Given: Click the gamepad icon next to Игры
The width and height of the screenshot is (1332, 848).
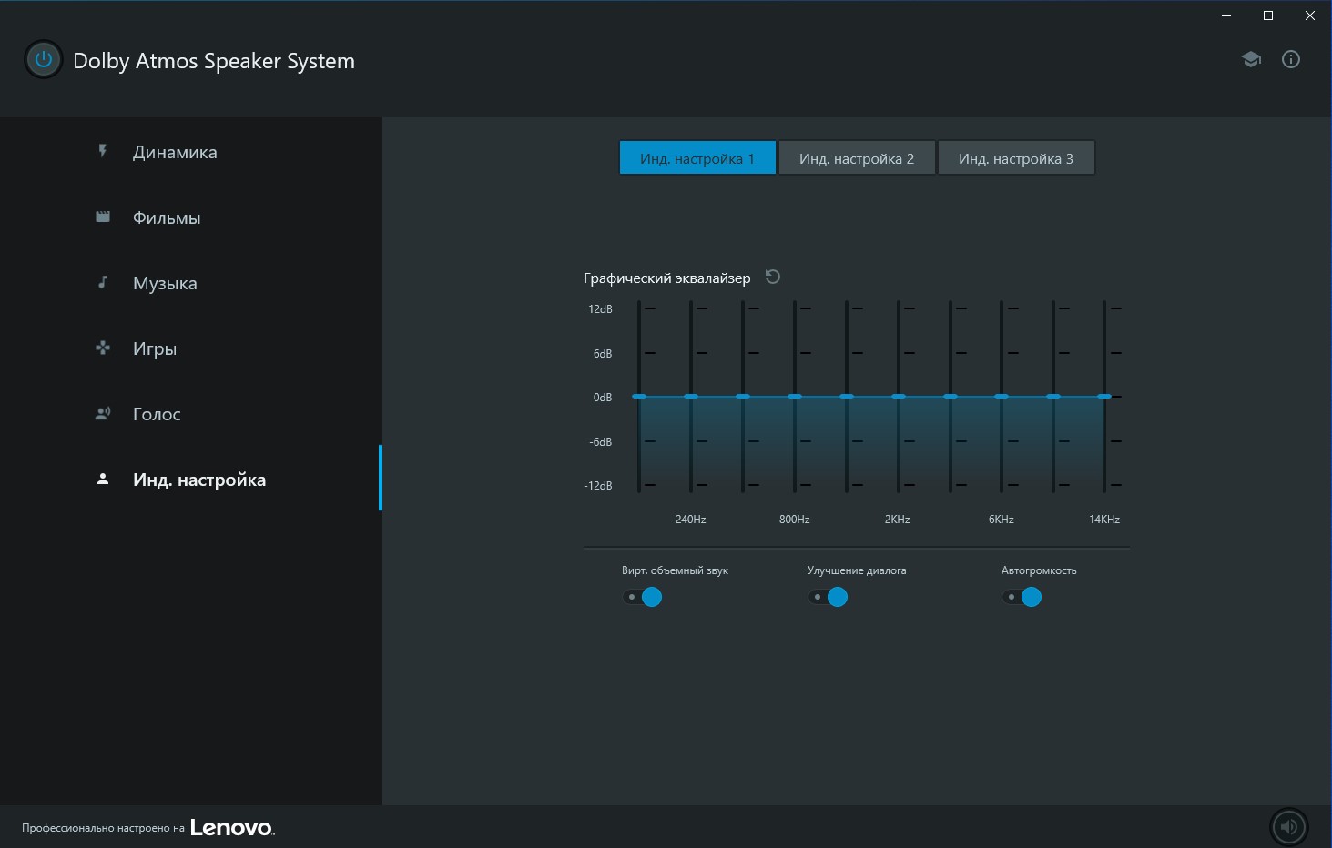Looking at the screenshot, I should [103, 348].
